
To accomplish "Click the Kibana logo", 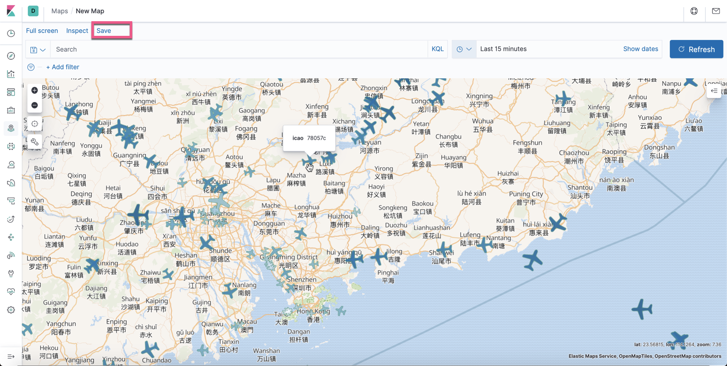I will coord(11,11).
